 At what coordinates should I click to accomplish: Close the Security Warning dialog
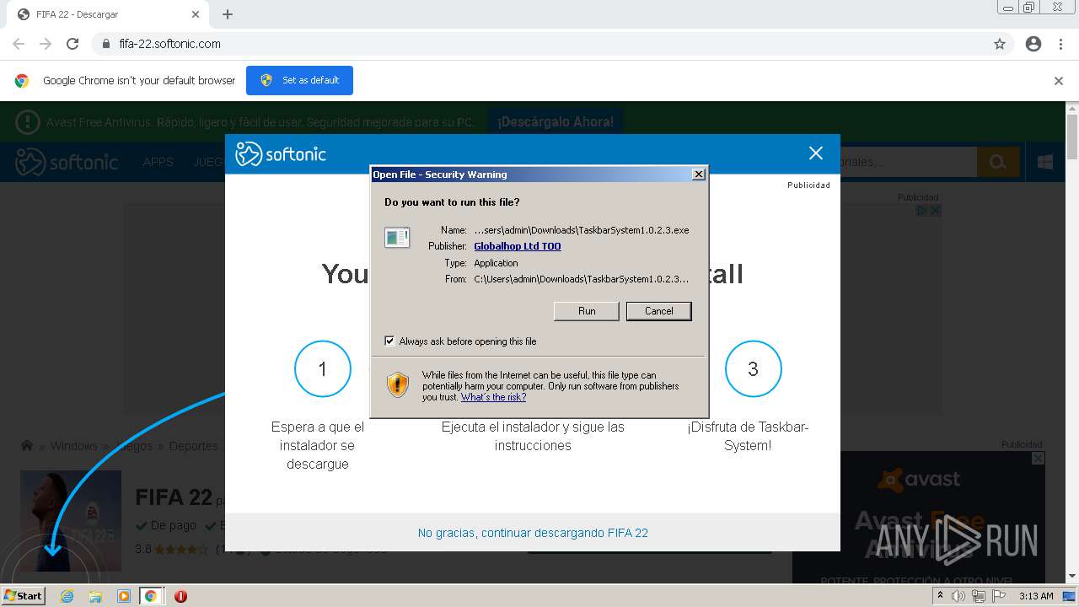point(698,175)
